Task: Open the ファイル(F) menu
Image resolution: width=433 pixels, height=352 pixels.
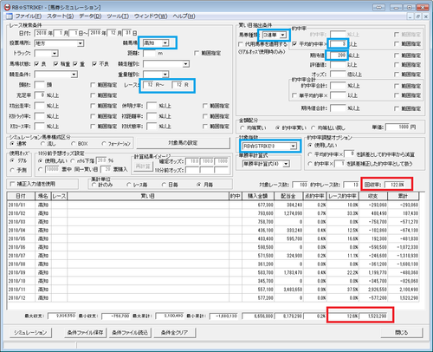Action: tap(28, 16)
